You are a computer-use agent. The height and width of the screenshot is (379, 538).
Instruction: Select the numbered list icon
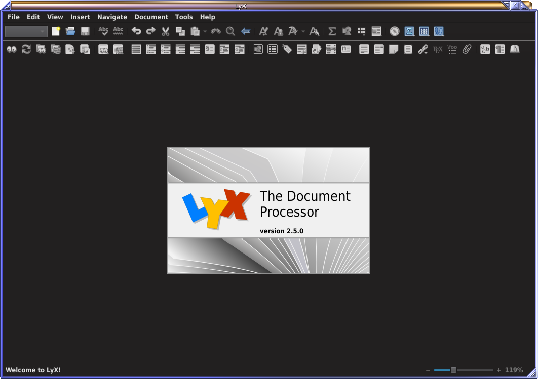(151, 49)
